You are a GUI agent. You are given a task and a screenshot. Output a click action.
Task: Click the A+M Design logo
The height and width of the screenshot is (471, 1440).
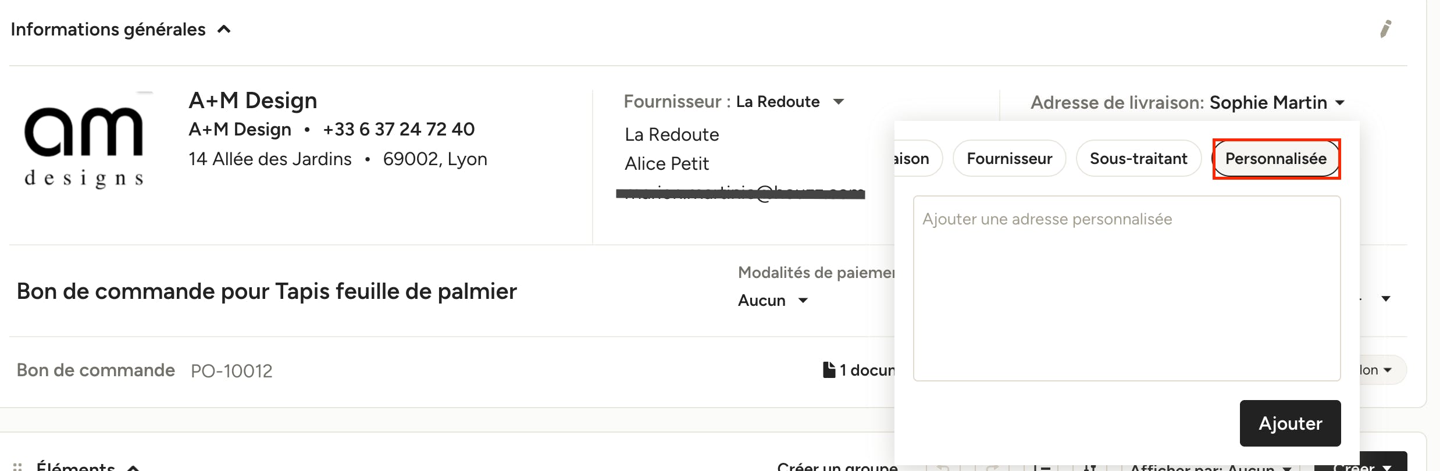pyautogui.click(x=84, y=140)
